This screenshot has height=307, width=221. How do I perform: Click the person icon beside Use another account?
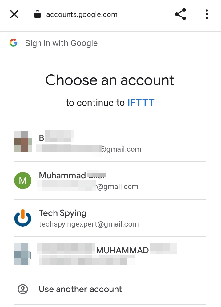click(23, 289)
